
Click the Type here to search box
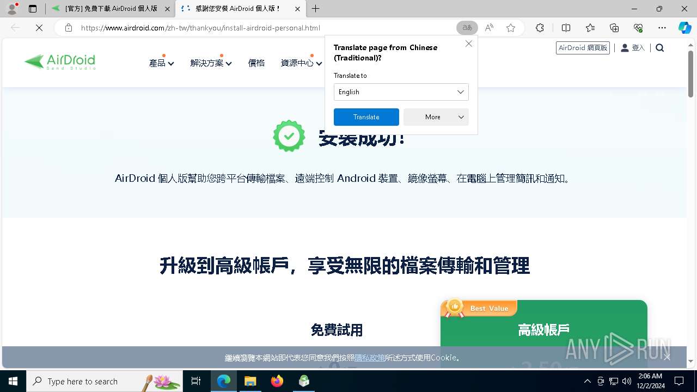pyautogui.click(x=105, y=381)
